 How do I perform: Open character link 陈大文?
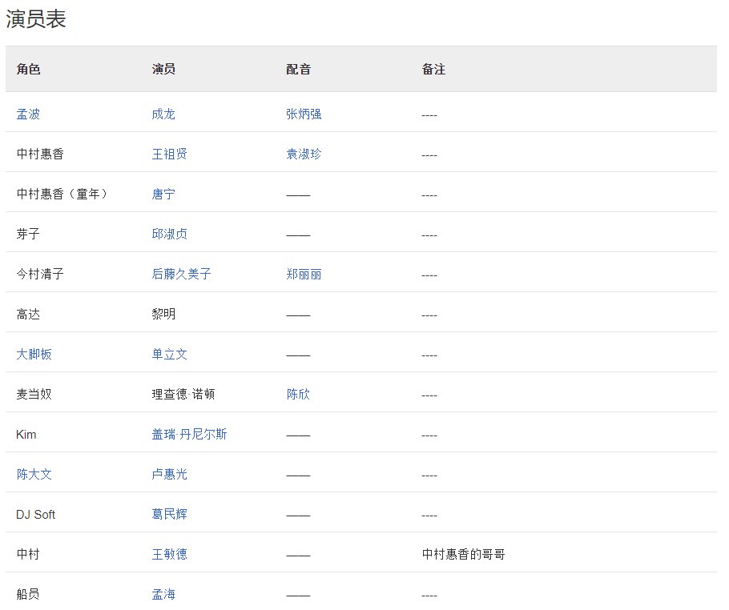(34, 474)
